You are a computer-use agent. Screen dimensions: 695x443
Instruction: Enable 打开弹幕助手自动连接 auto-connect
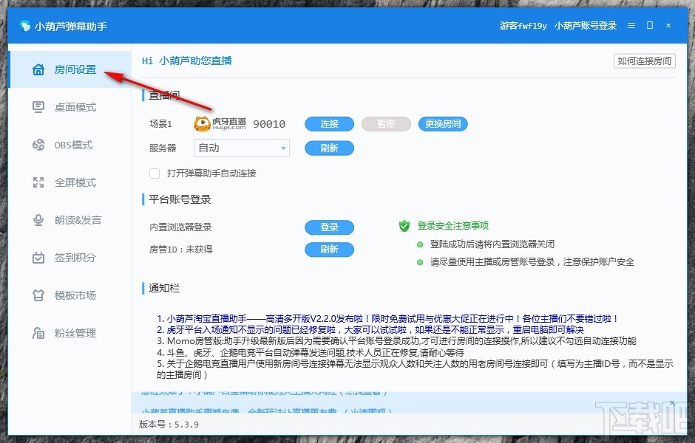click(x=154, y=173)
